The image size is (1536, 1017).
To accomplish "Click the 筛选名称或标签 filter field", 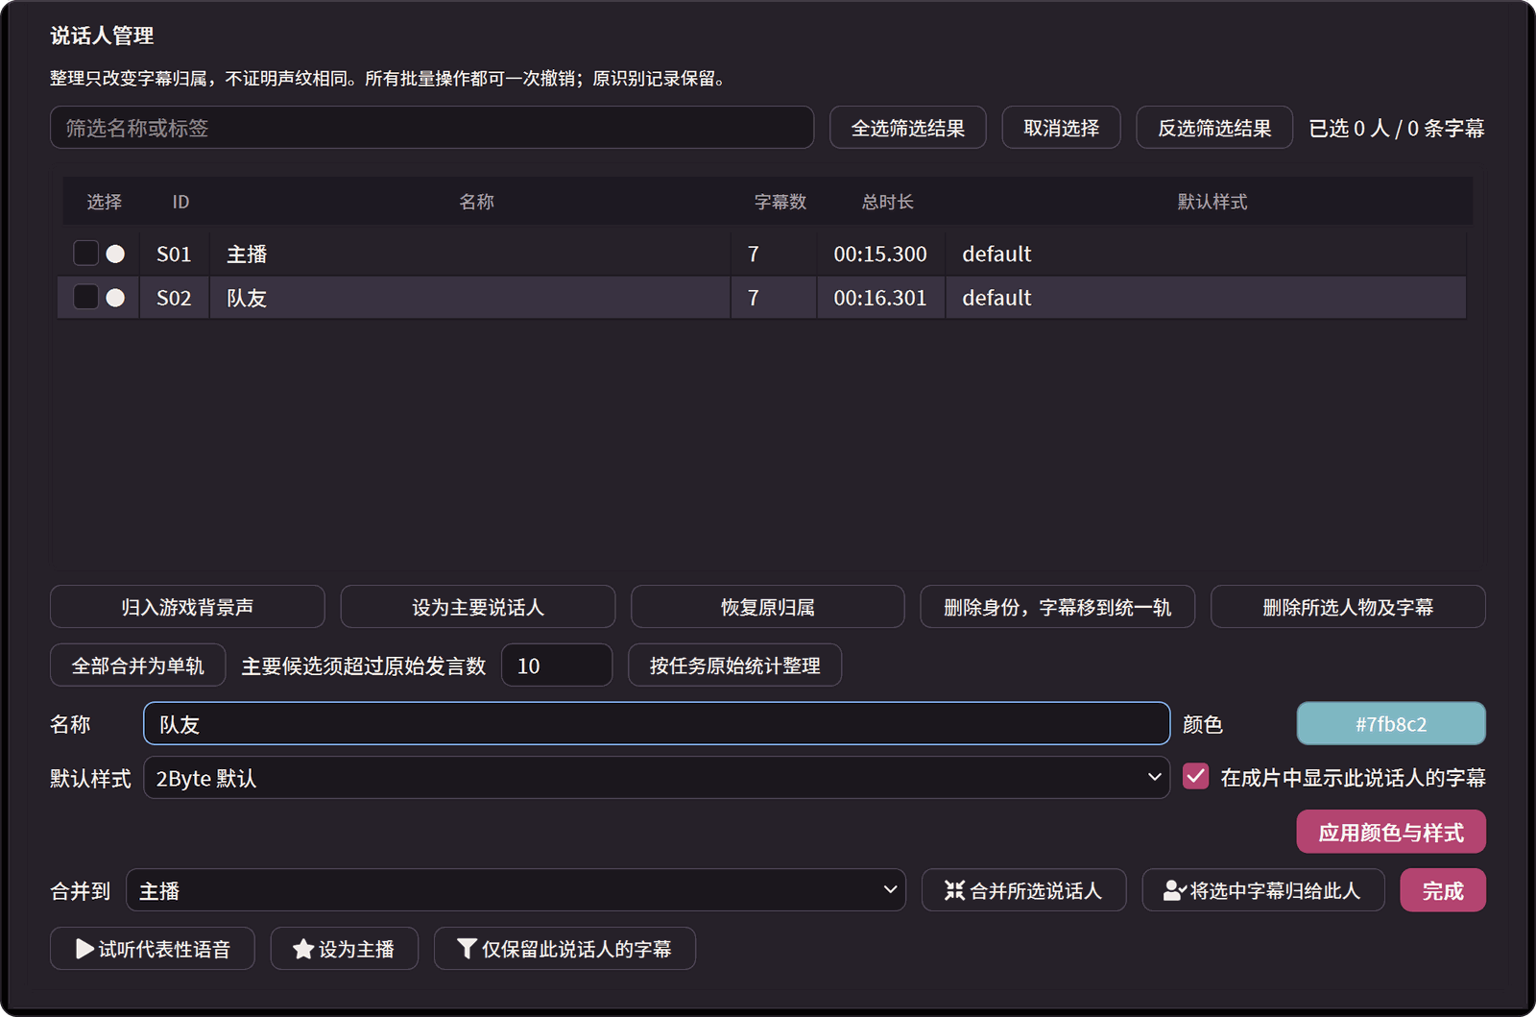I will point(432,127).
